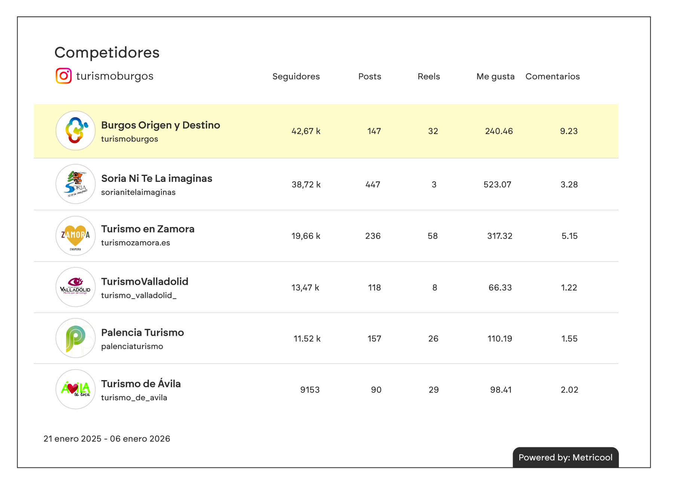The width and height of the screenshot is (673, 491).
Task: Sort table by Seguidores column header
Action: click(296, 77)
